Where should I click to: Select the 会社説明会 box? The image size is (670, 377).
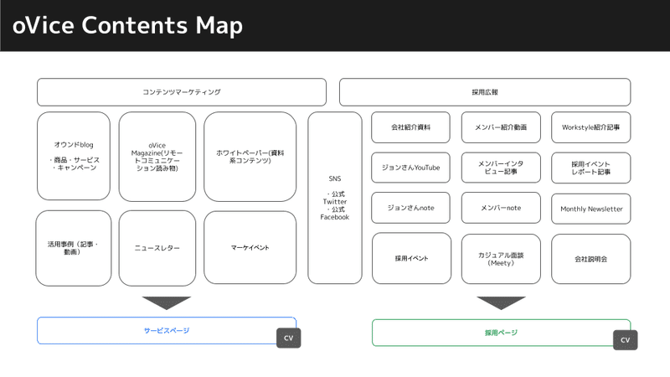[x=591, y=259]
